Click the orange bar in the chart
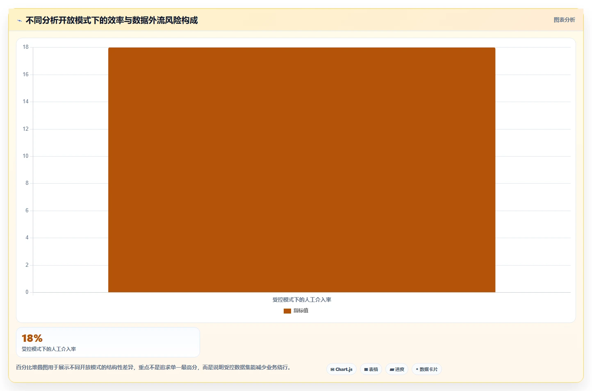This screenshot has width=592, height=391. 302,170
